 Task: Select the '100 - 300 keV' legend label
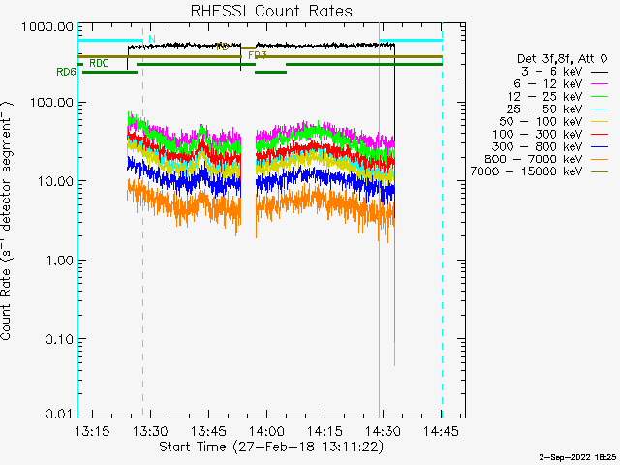pyautogui.click(x=538, y=134)
